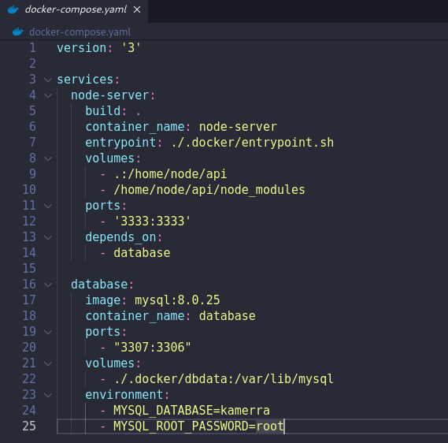Screen dimensions: 448x443
Task: Click 'MYSQL_ROOT_PASSWORD=root' entry
Action: coord(198,426)
